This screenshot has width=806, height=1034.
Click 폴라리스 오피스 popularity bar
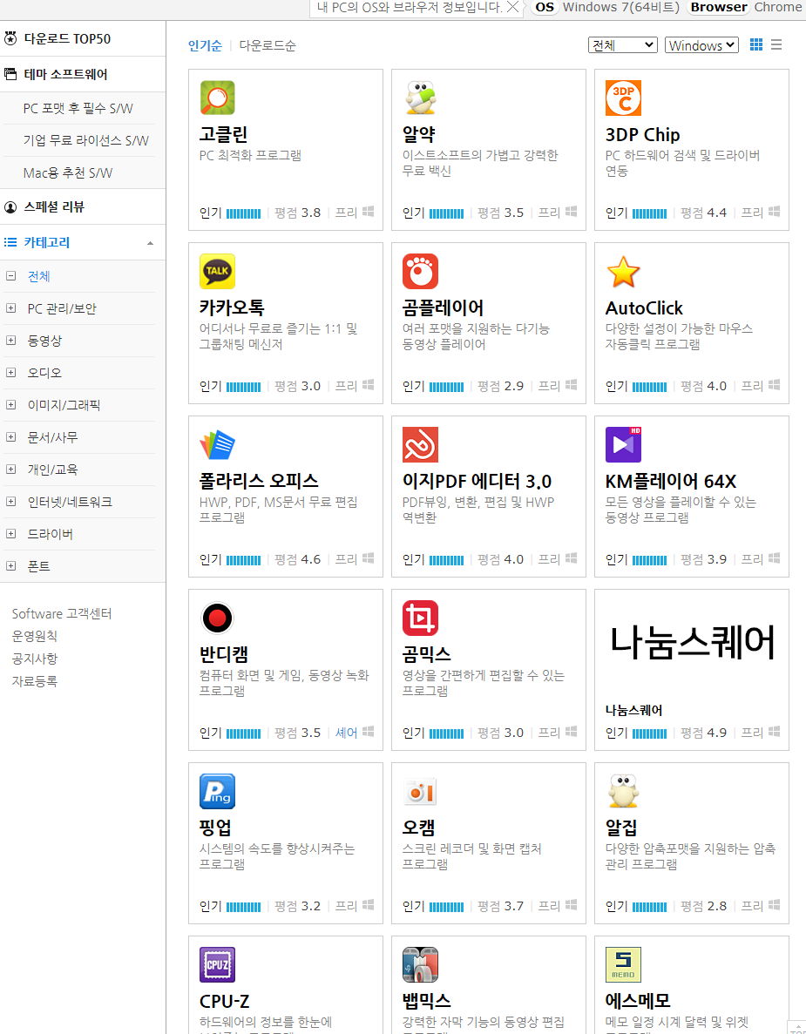[243, 560]
